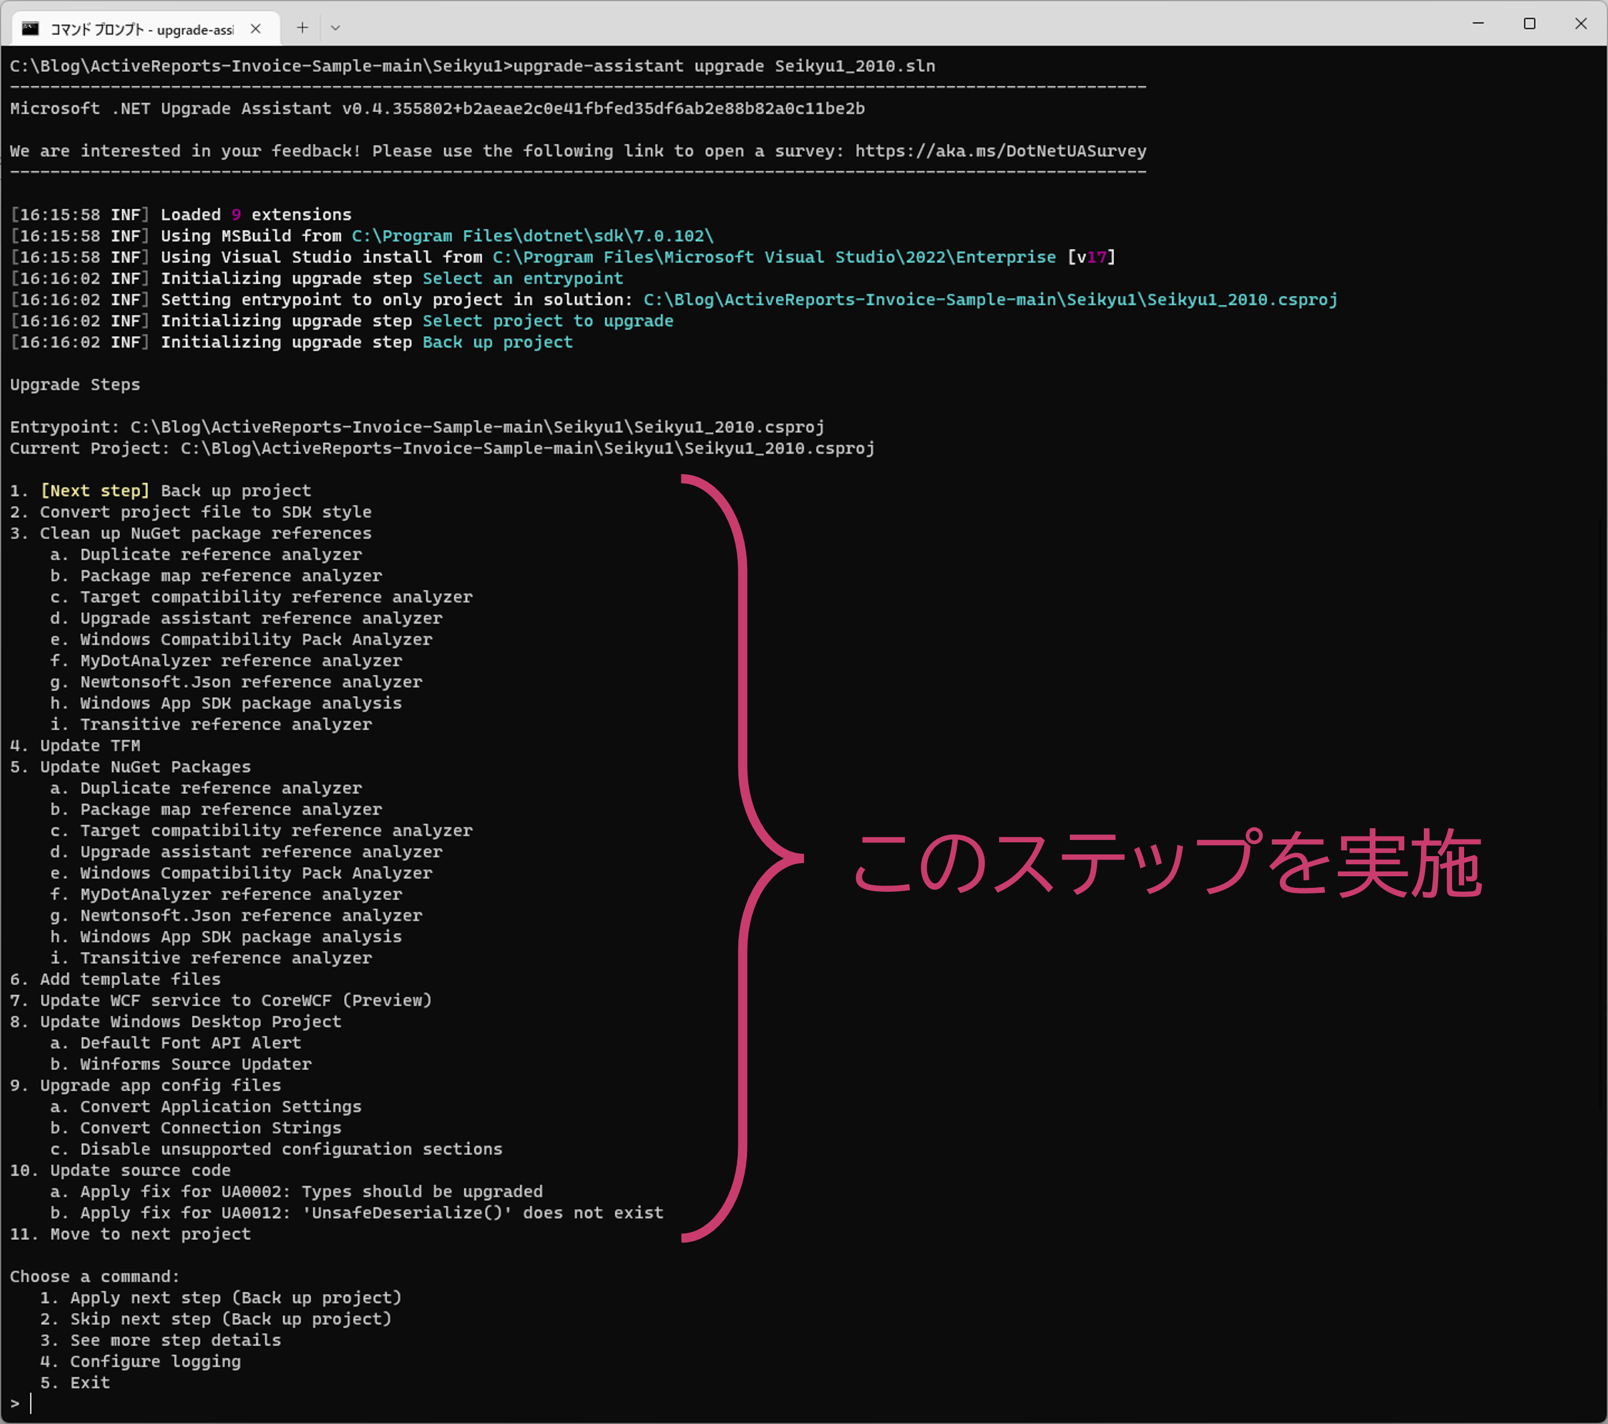Click the Visual Studio 2022 Enterprise path
The width and height of the screenshot is (1608, 1424).
(774, 257)
